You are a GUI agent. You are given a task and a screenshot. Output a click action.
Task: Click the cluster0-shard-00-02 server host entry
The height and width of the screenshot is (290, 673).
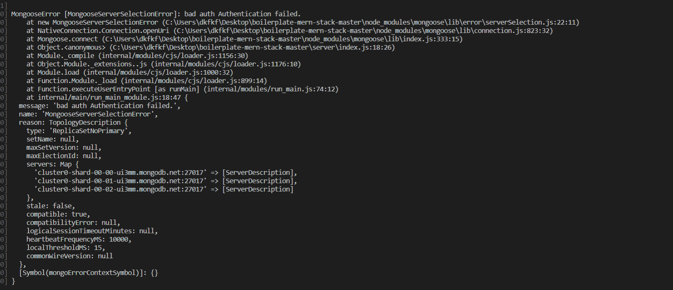[x=121, y=189]
